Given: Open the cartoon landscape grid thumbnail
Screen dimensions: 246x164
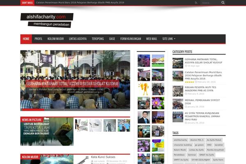Looking at the screenshot, I should coord(158,61).
